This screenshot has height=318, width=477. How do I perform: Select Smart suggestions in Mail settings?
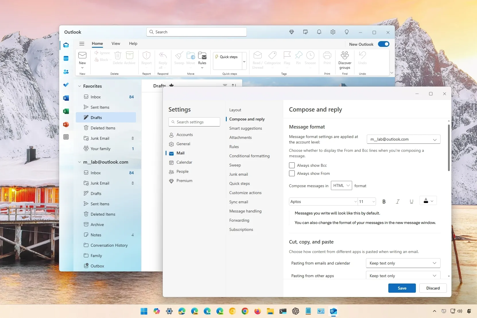246,128
